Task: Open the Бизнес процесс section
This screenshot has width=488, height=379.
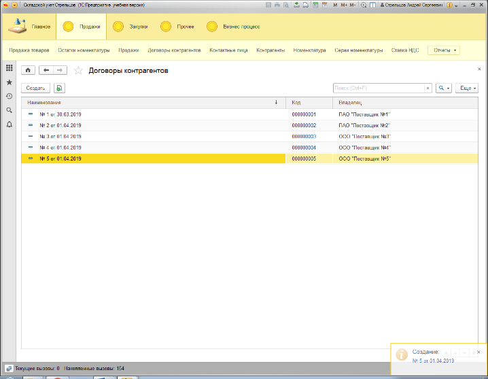Action: click(x=233, y=27)
